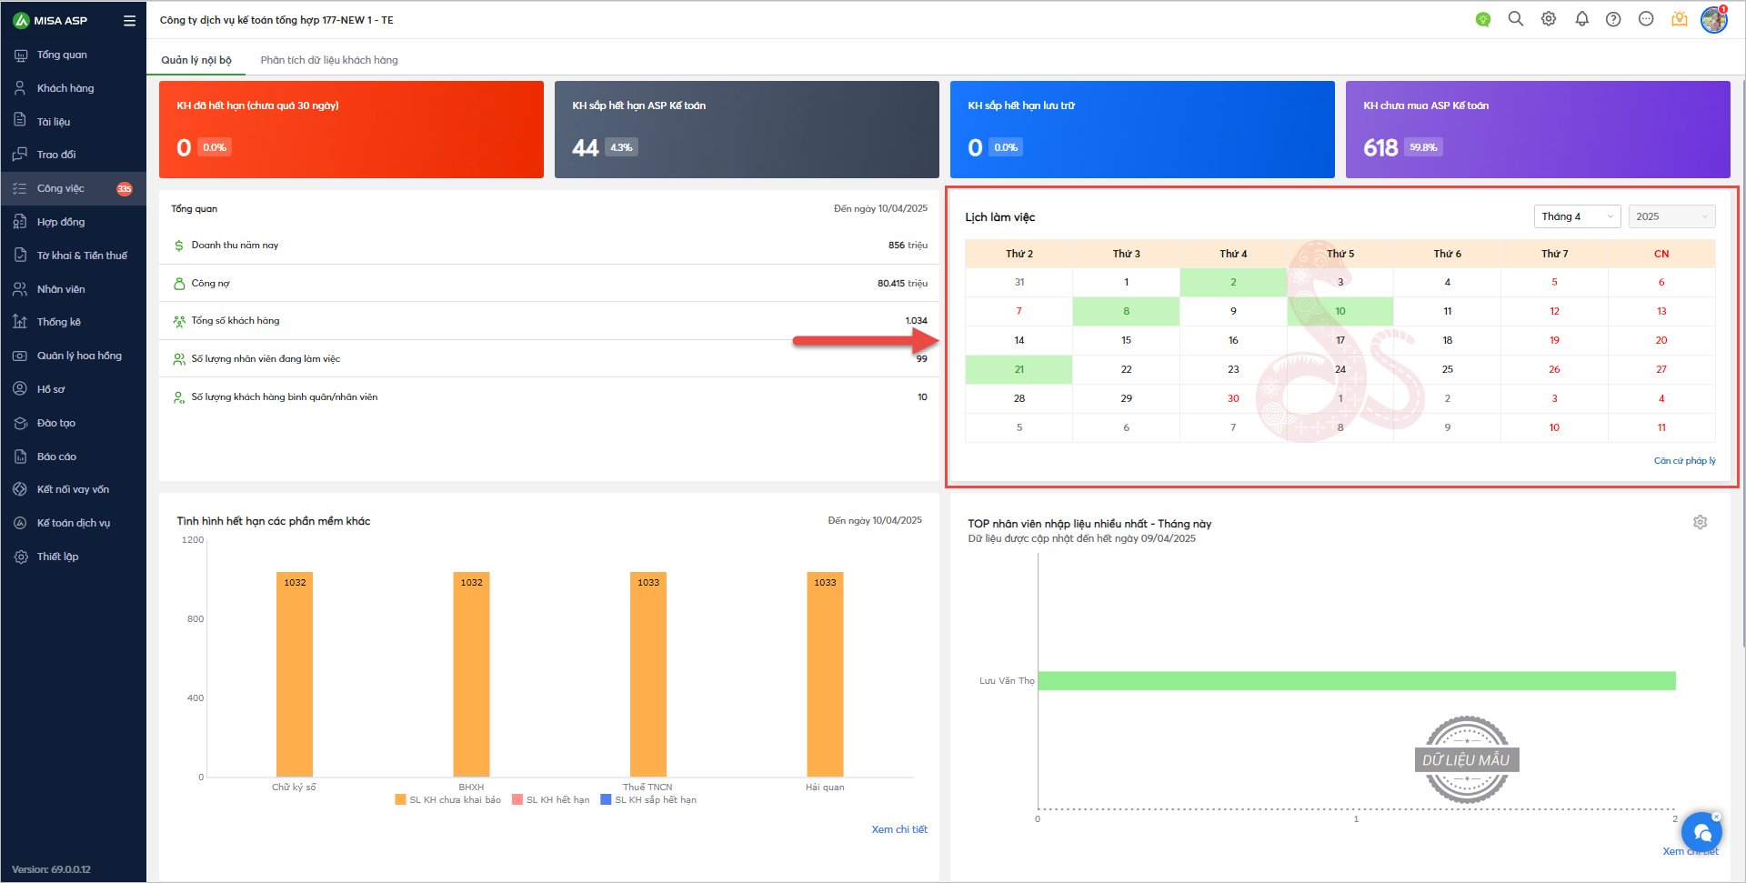Open Công việc in sidebar

pos(73,188)
